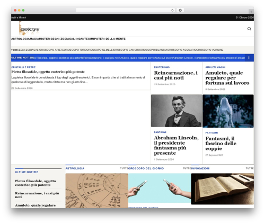Image resolution: width=265 pixels, height=224 pixels.
Task: Select the OROSCOPO CANCRO topic link
Action: [126, 50]
